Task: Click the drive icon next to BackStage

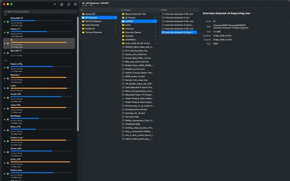Action: pyautogui.click(x=8, y=120)
